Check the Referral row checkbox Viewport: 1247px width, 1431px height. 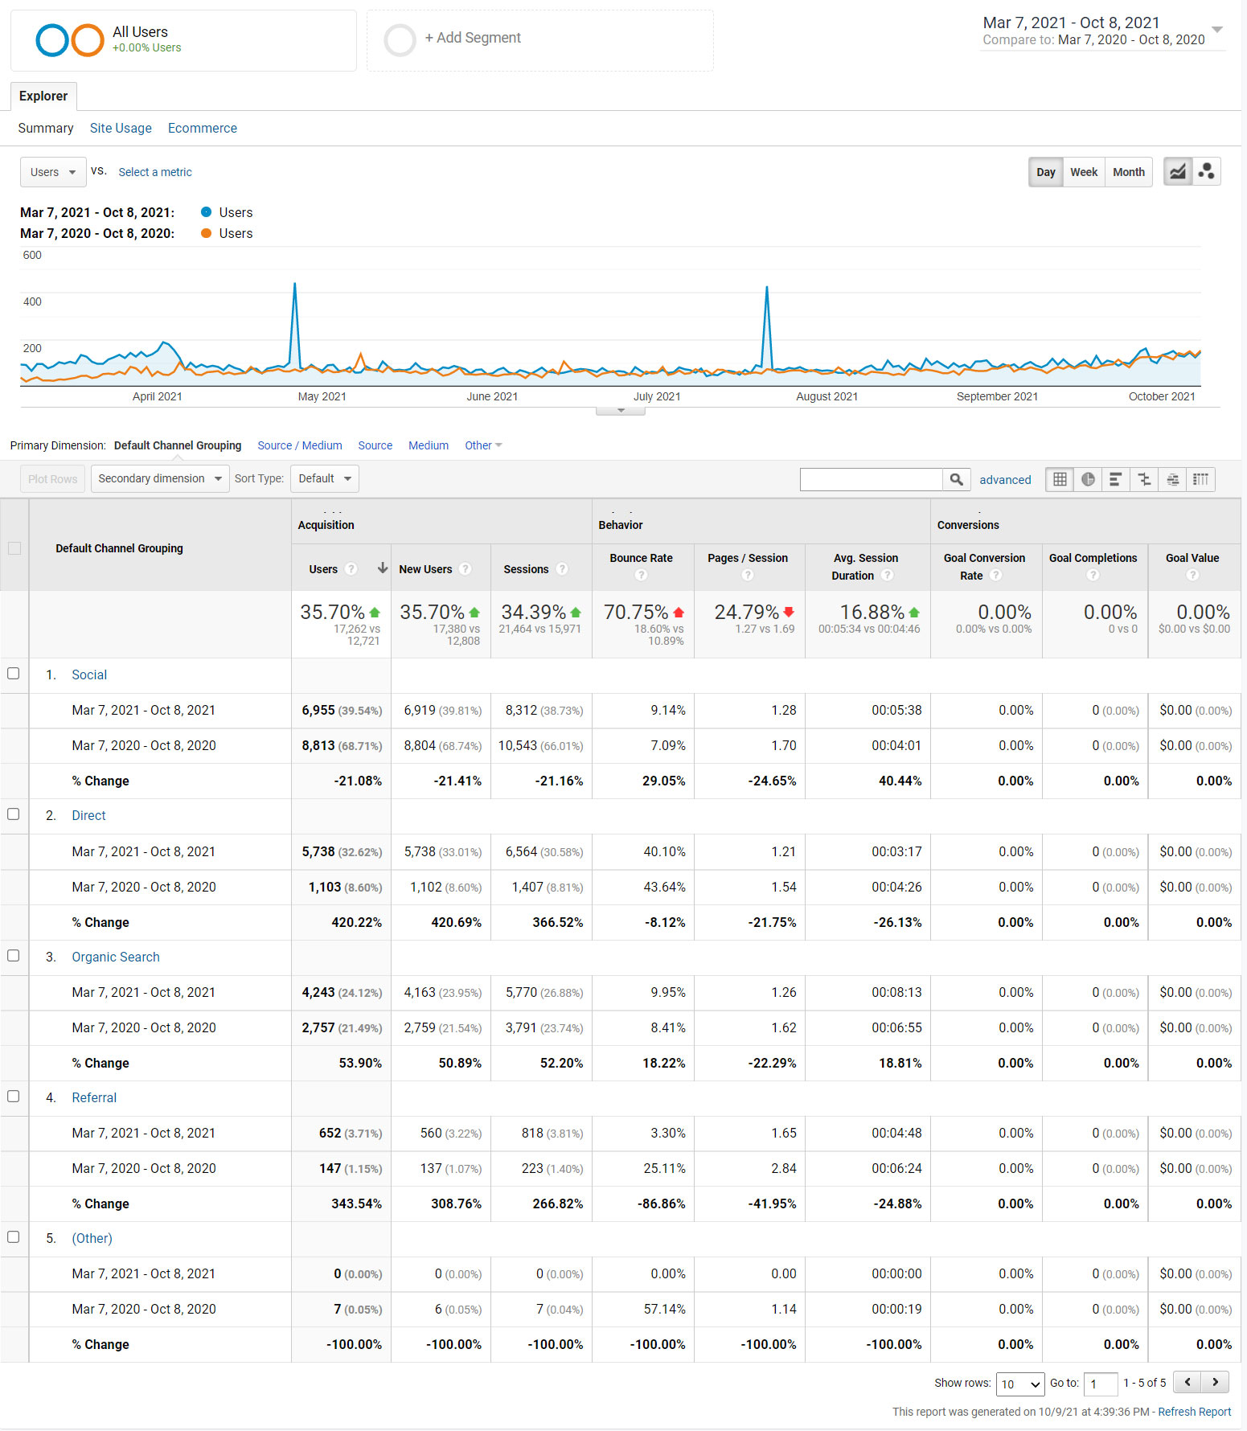[14, 1097]
